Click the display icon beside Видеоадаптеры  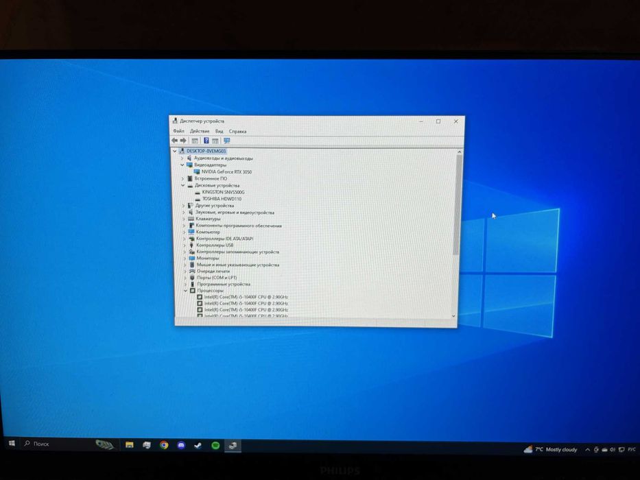point(189,165)
